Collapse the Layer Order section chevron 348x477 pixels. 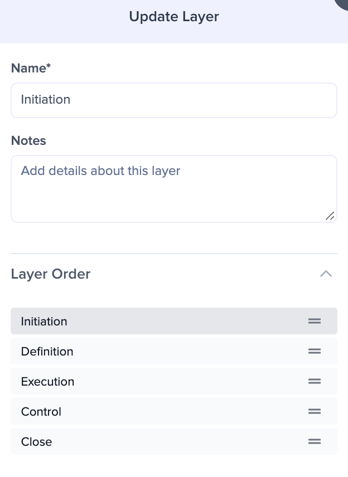[x=326, y=274]
